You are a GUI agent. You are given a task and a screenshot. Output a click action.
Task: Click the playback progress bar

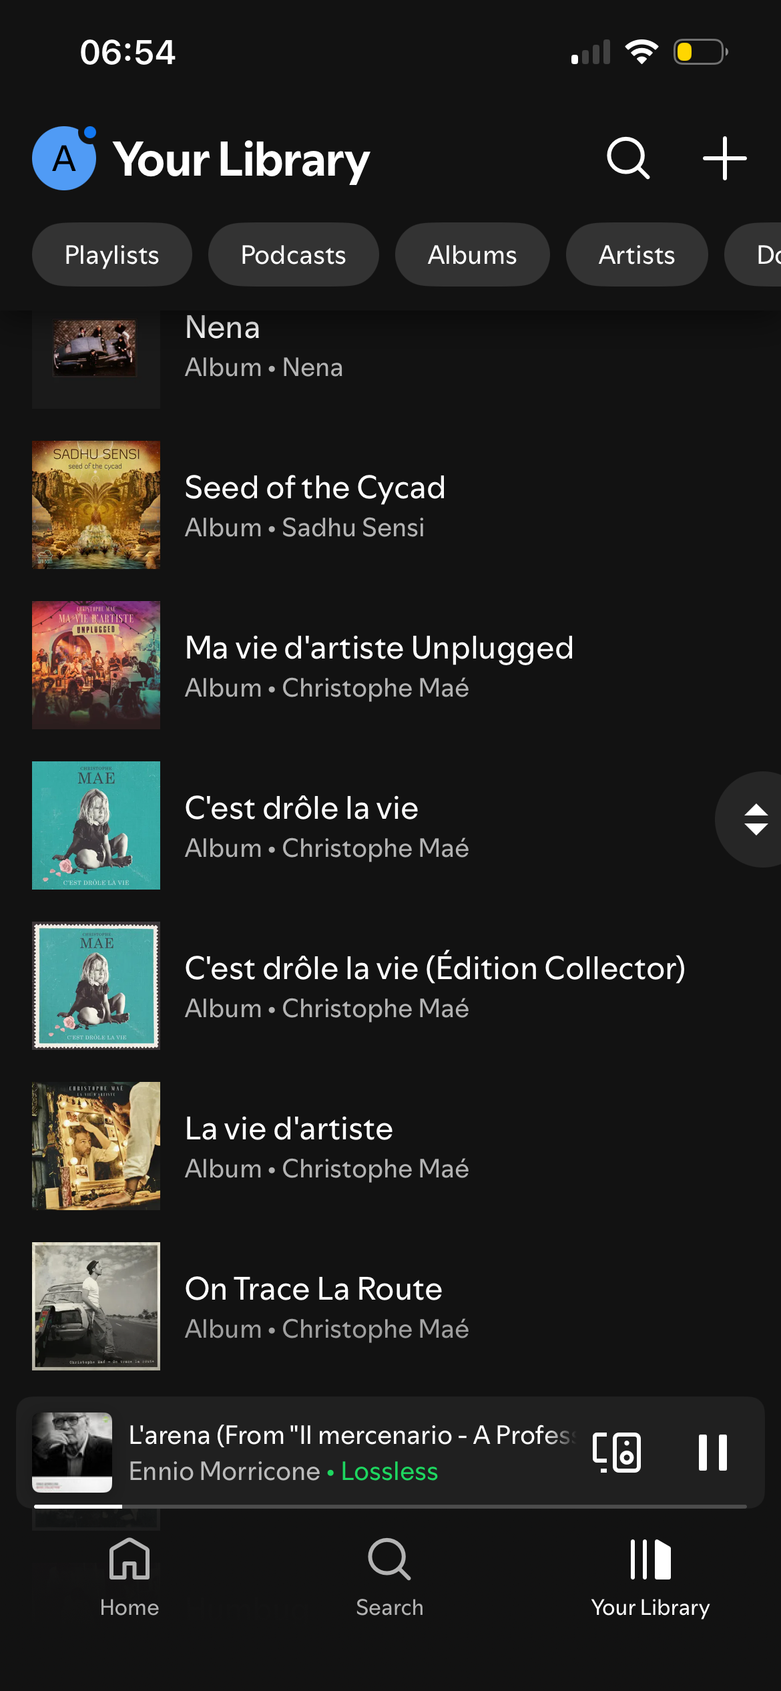pyautogui.click(x=390, y=1507)
